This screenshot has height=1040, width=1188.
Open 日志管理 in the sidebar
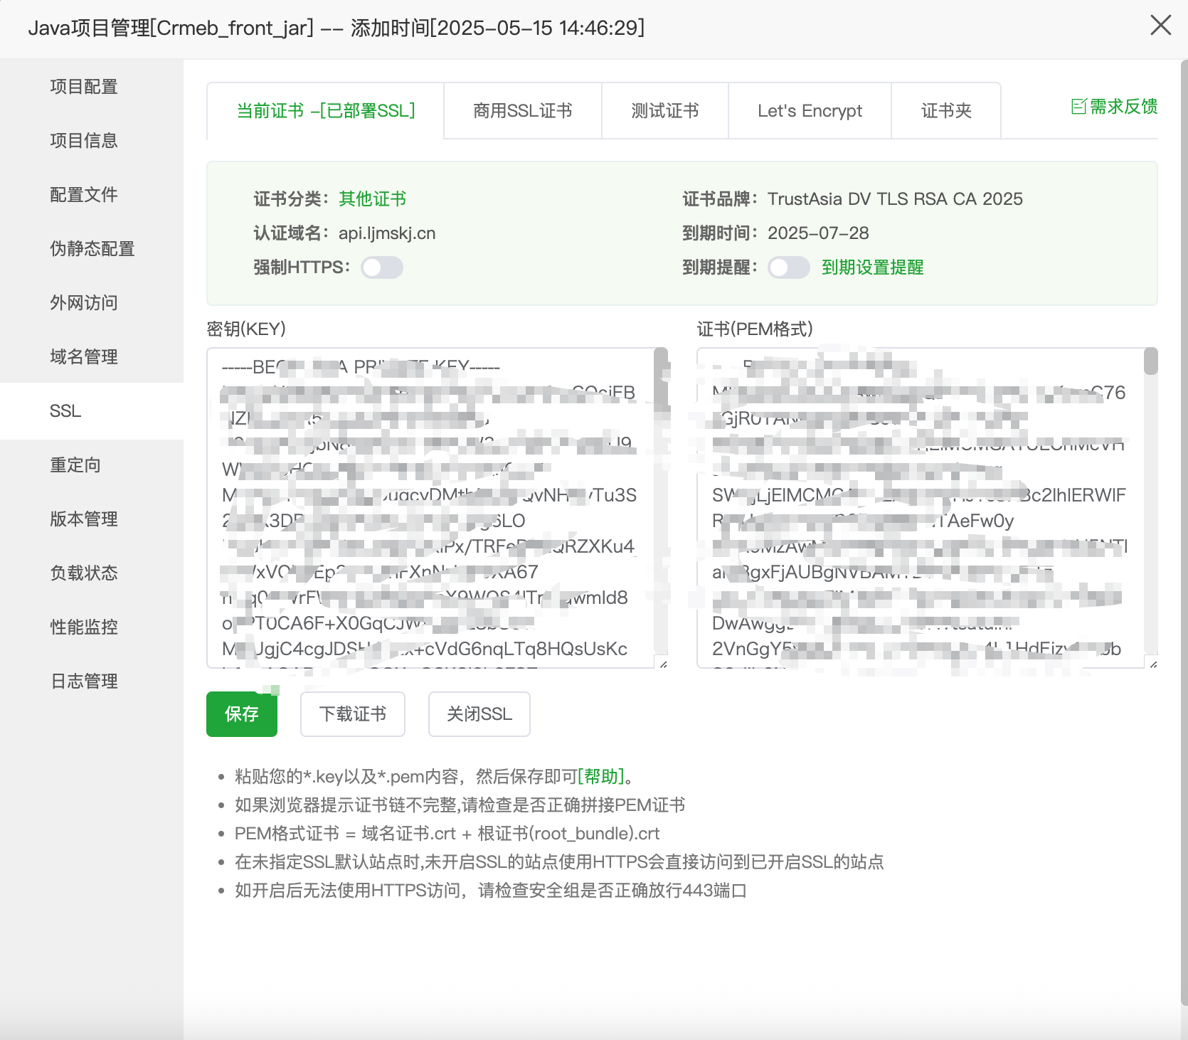click(x=83, y=681)
